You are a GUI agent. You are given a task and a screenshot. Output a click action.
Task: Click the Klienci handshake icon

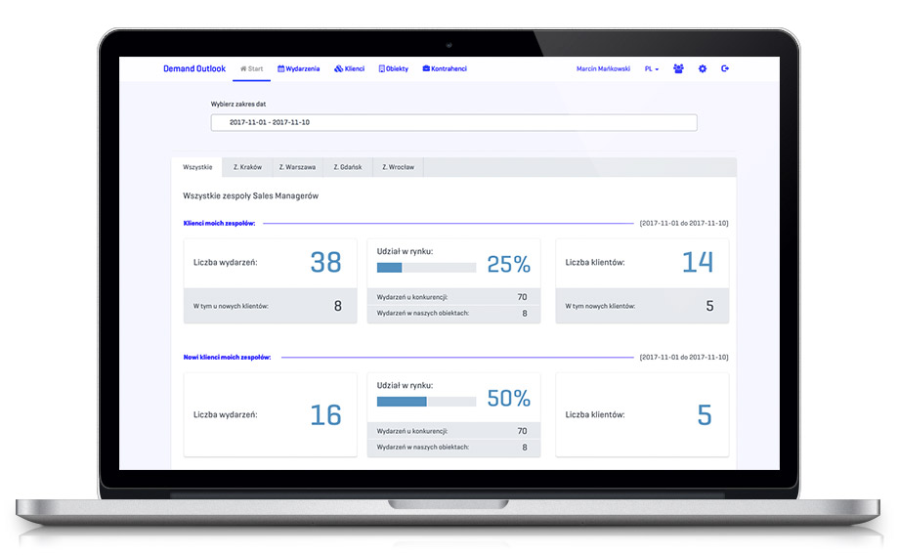[x=338, y=69]
